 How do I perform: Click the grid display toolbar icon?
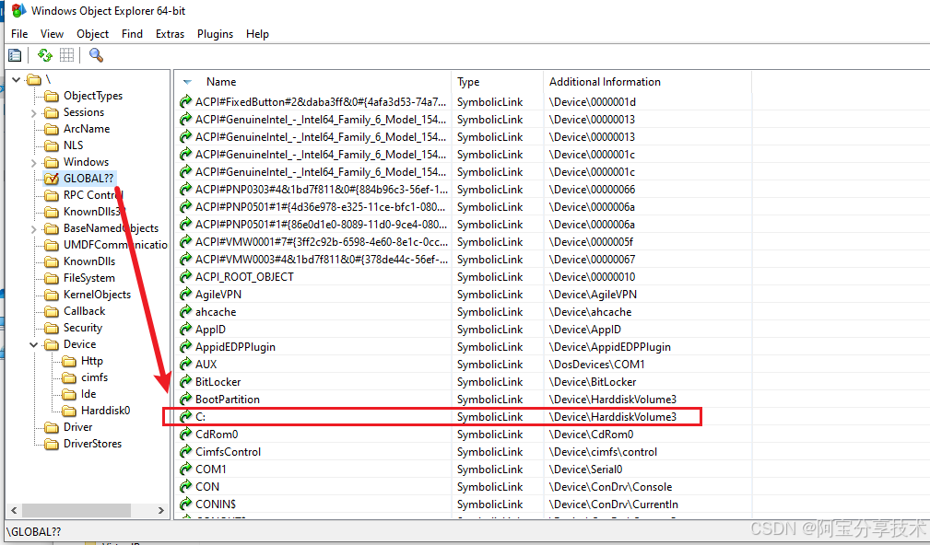pos(67,55)
